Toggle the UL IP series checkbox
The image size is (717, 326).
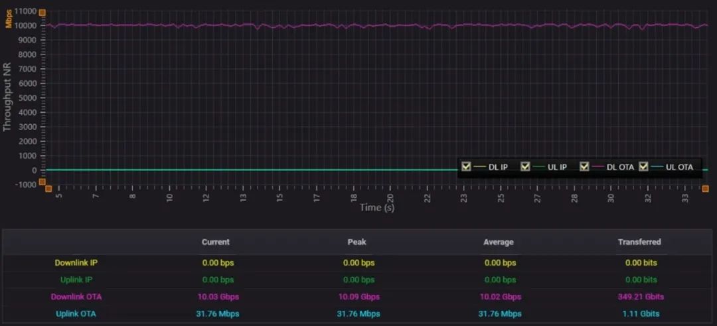525,167
